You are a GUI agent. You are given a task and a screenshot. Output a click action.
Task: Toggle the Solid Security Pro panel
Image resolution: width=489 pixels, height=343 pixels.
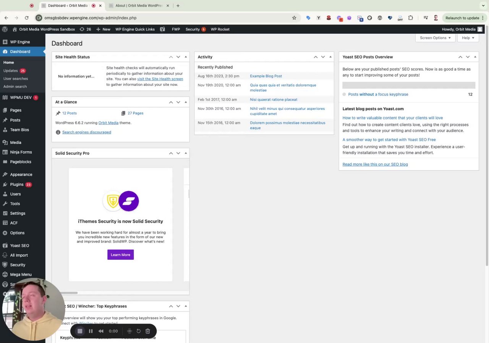(186, 153)
